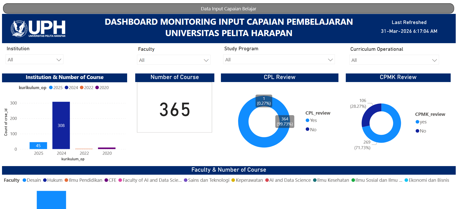
Task: Select Desain faculty legend item
Action: (32, 180)
